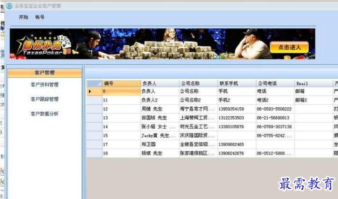The width and height of the screenshot is (338, 199).
Task: Click mobile number 13906242676
Action: click(x=237, y=153)
